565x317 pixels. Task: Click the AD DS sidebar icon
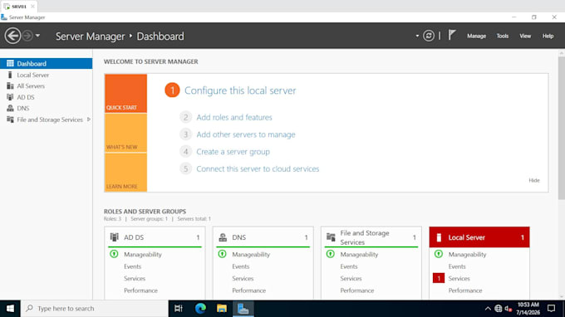point(10,97)
